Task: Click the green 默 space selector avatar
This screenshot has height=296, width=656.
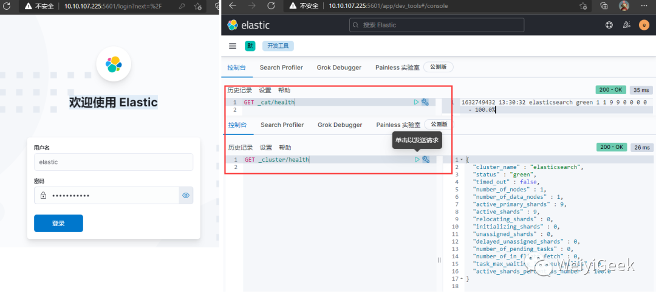Action: click(x=250, y=46)
